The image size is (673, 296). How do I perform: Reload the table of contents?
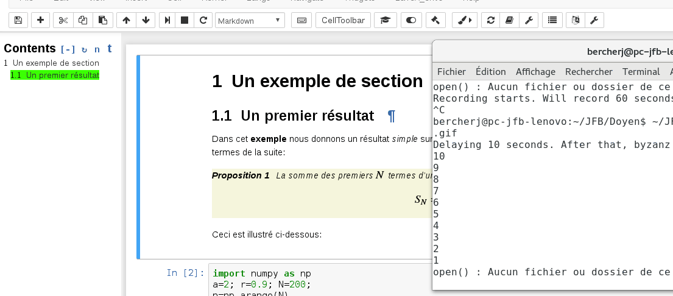click(x=84, y=49)
